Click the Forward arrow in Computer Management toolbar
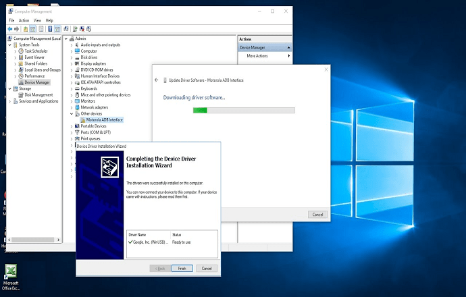Viewport: 466px width, 297px height. coord(17,29)
